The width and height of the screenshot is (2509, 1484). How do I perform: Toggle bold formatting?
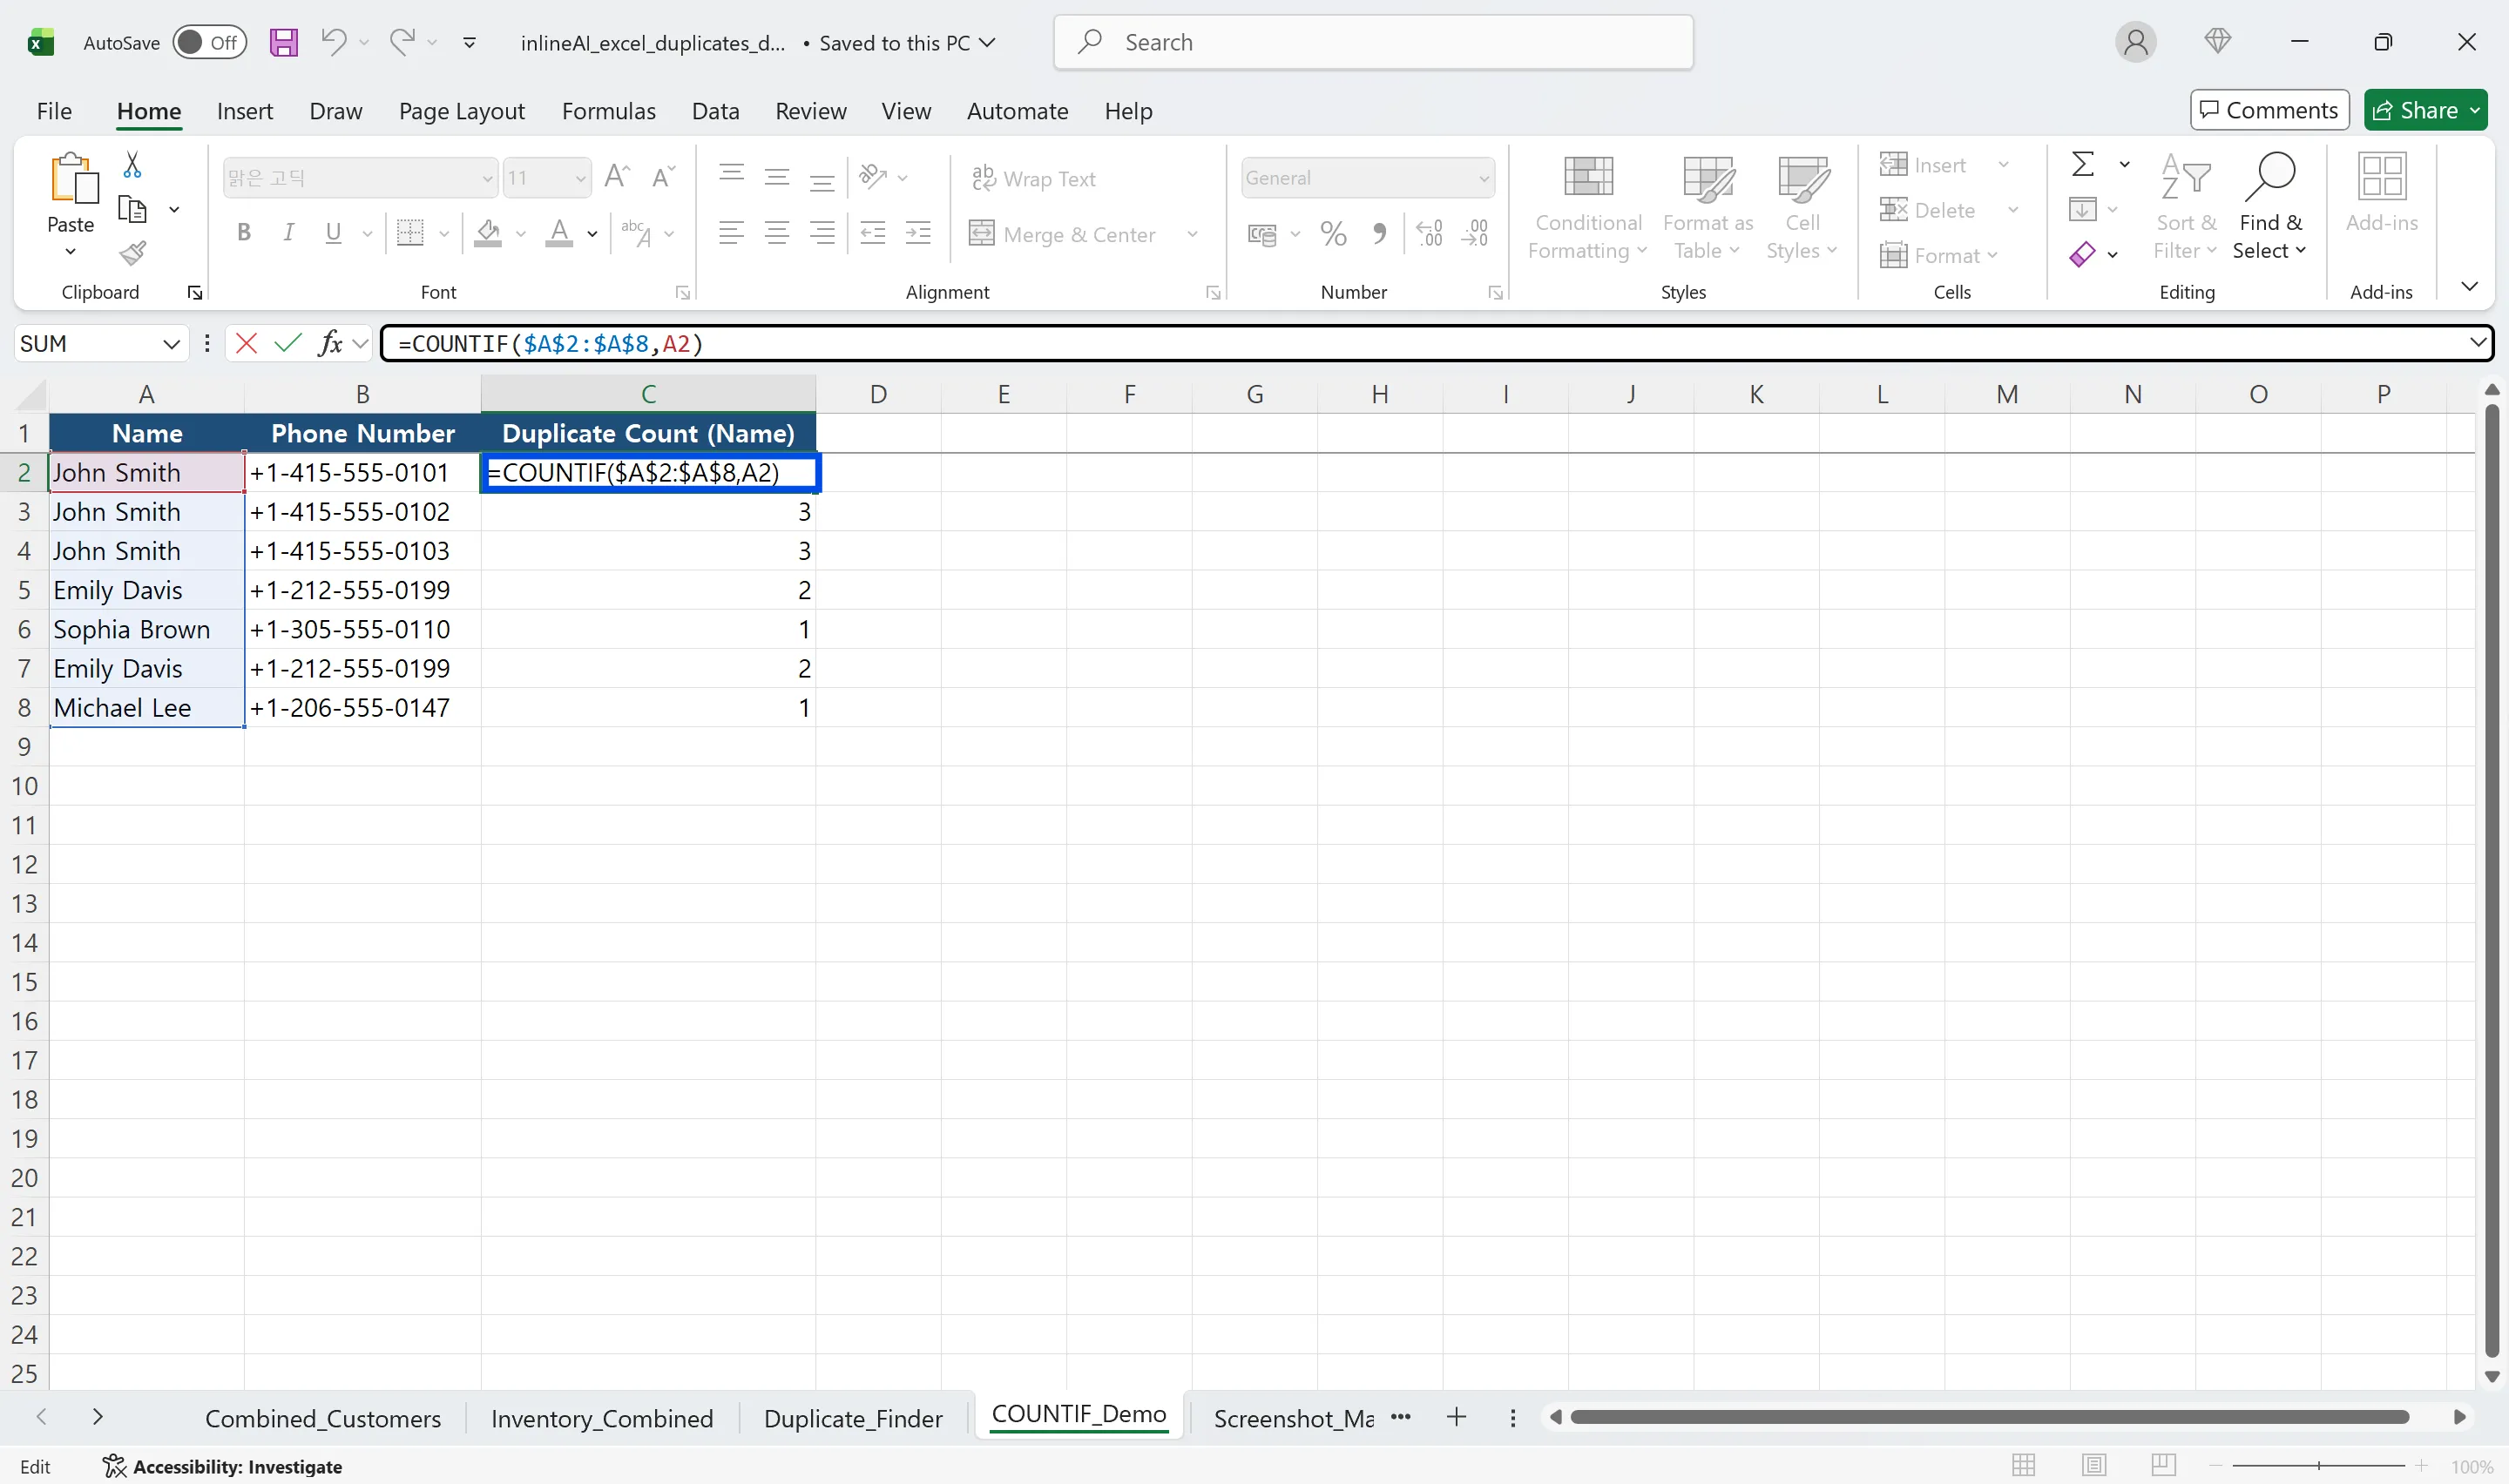243,232
